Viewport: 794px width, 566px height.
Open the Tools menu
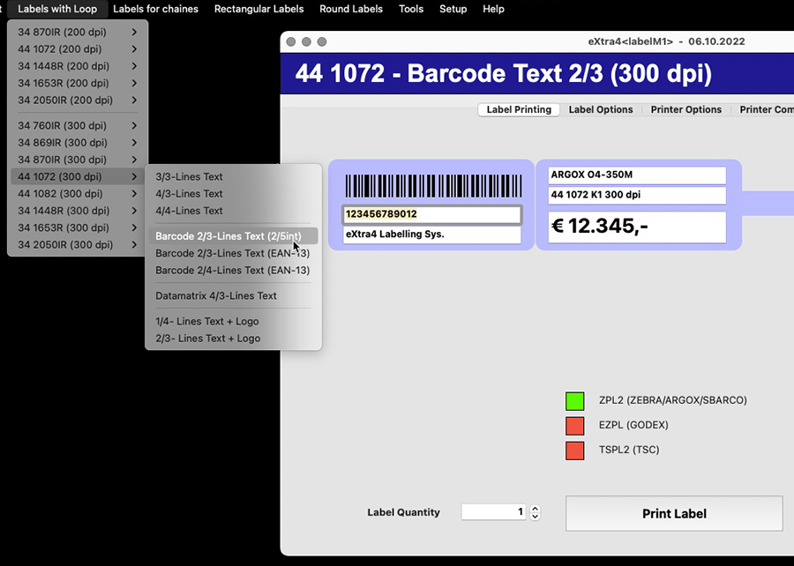(x=411, y=9)
